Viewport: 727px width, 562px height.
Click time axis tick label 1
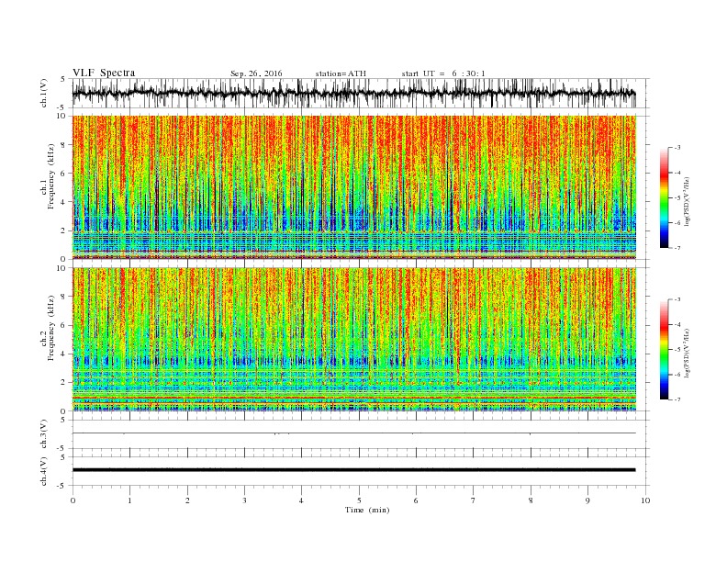(129, 500)
